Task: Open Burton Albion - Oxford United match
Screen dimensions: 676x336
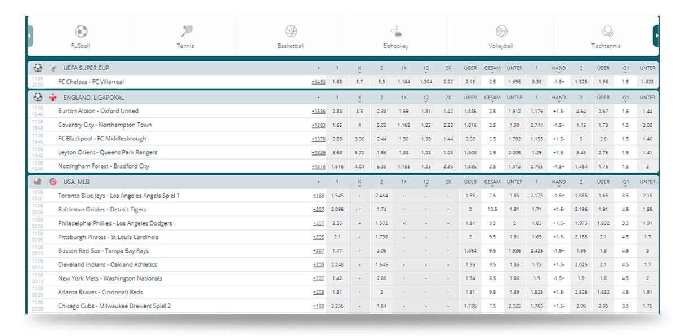Action: (x=98, y=111)
